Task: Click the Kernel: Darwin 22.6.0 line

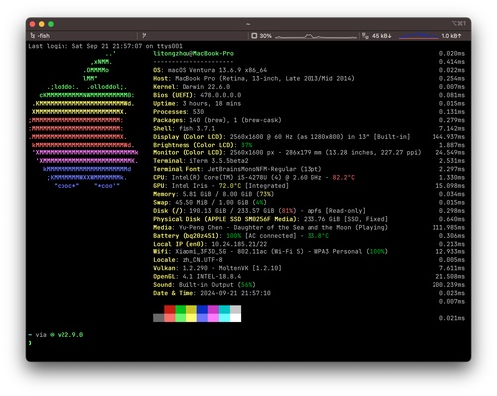Action: pyautogui.click(x=191, y=87)
